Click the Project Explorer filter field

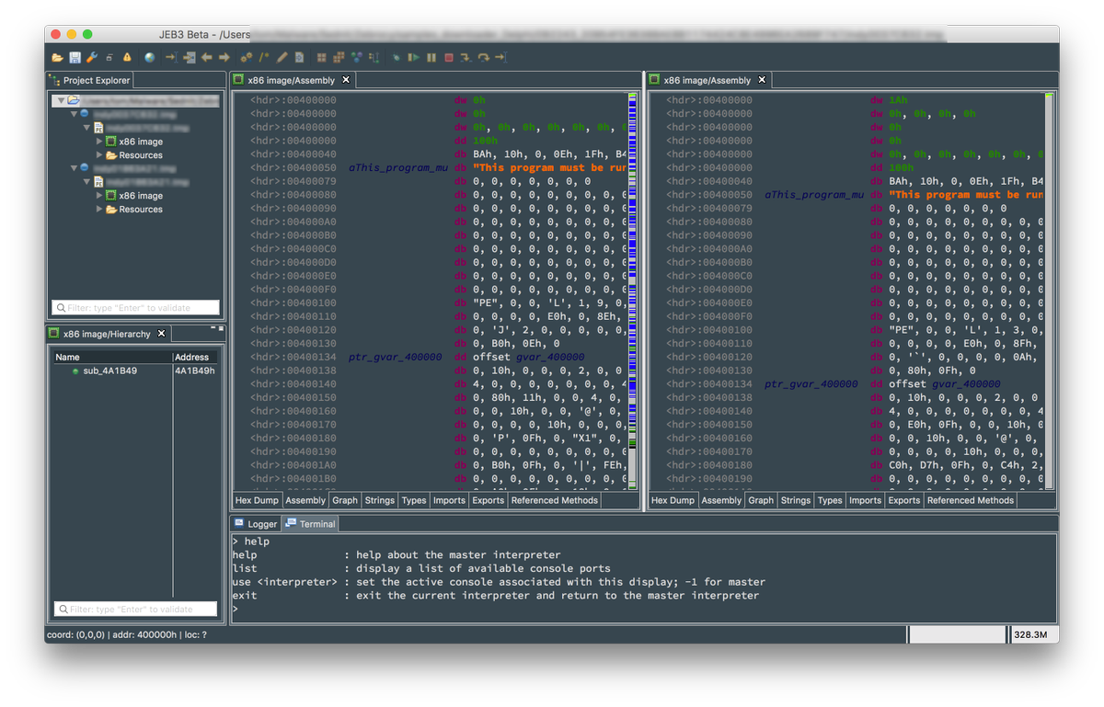(136, 308)
